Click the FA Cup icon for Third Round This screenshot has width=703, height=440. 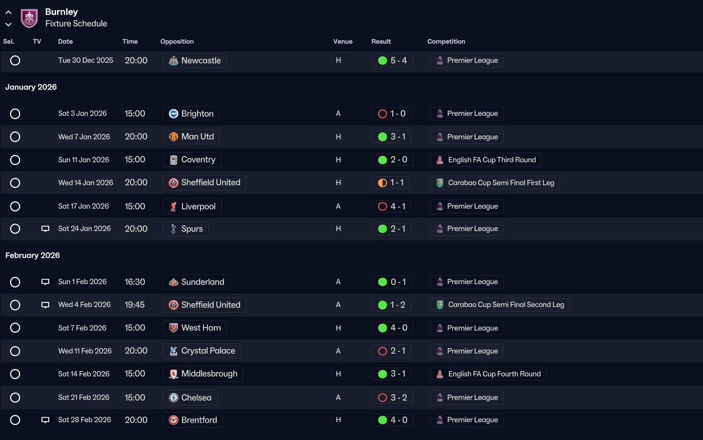[440, 160]
